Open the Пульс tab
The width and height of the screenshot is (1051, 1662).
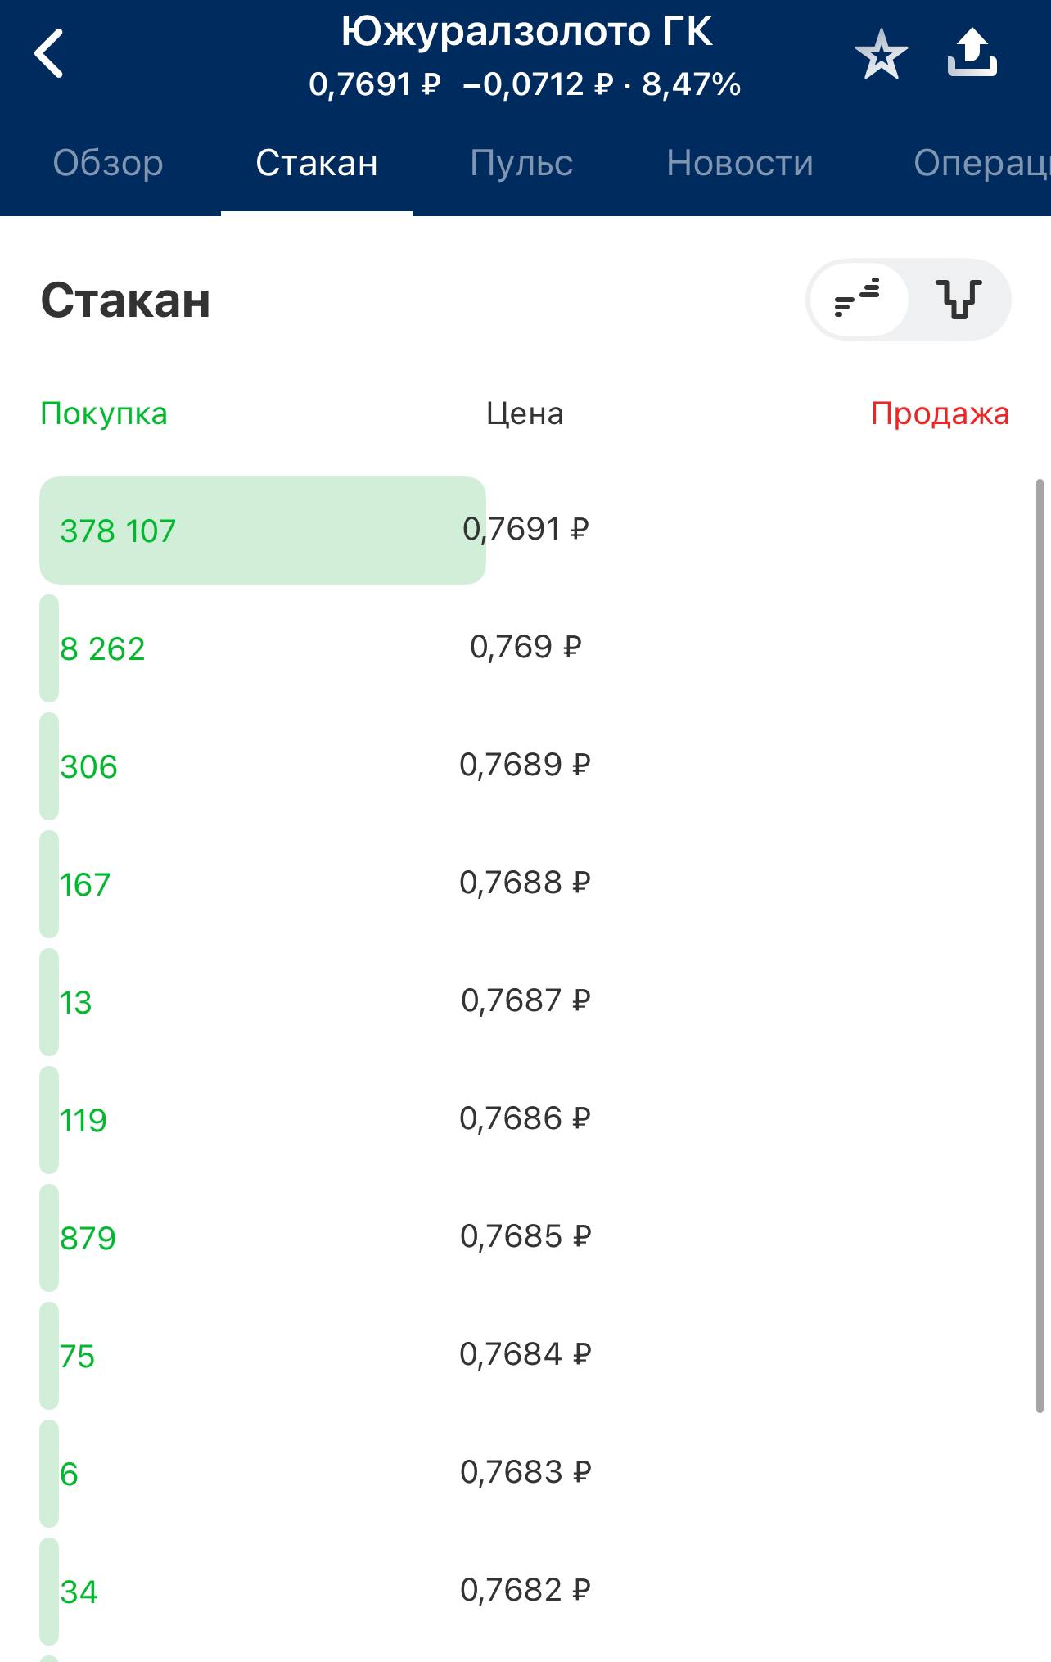tap(521, 163)
